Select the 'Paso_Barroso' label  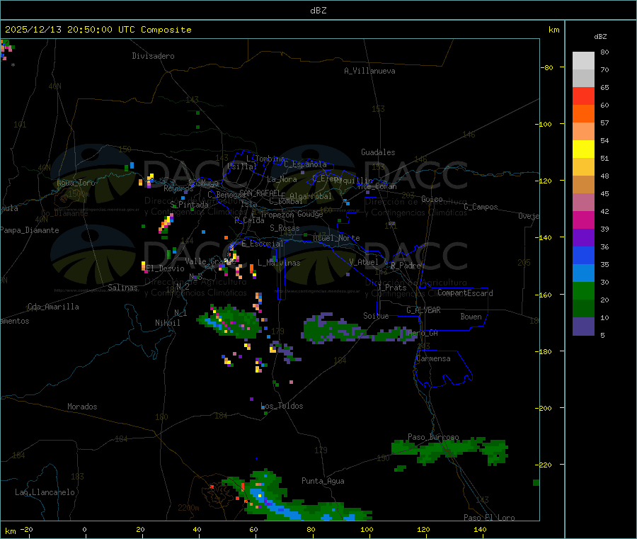433,437
